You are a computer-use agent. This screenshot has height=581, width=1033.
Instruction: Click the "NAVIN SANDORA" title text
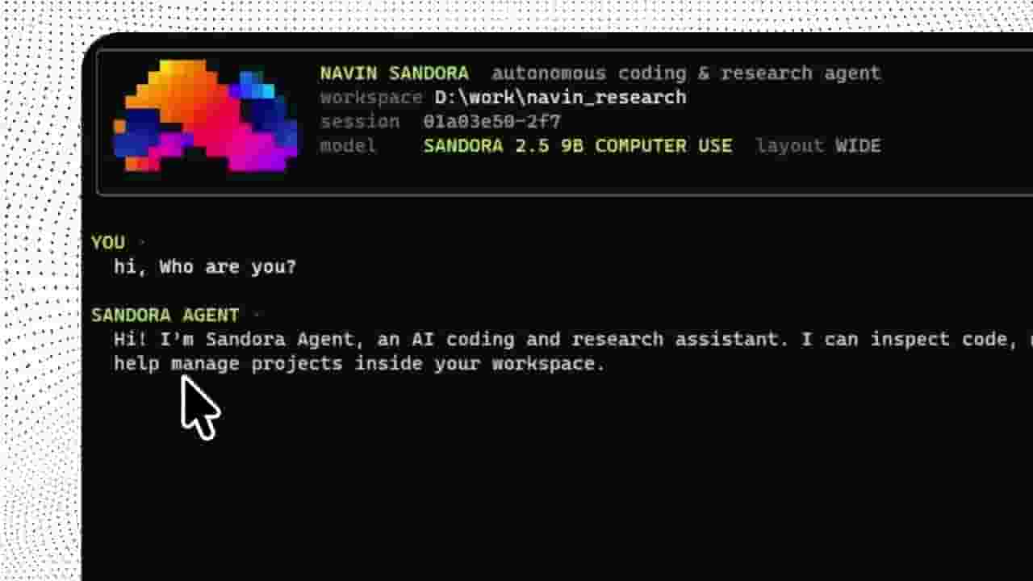point(394,73)
